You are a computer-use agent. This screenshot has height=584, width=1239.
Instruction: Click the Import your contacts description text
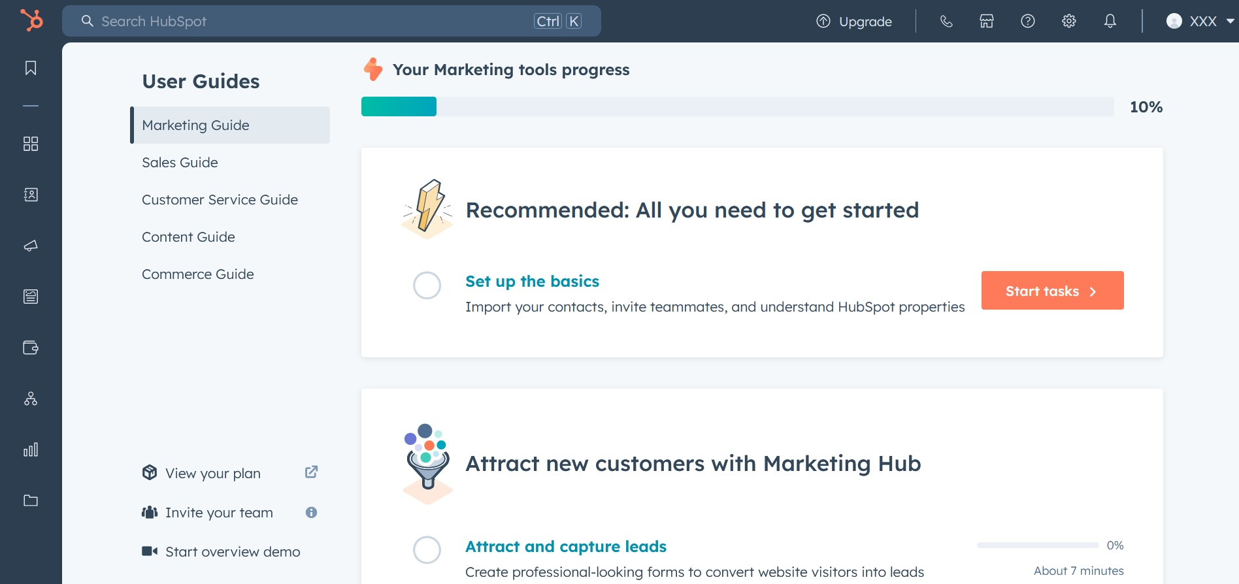715,307
